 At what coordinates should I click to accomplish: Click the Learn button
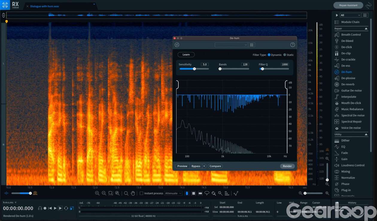(x=186, y=55)
